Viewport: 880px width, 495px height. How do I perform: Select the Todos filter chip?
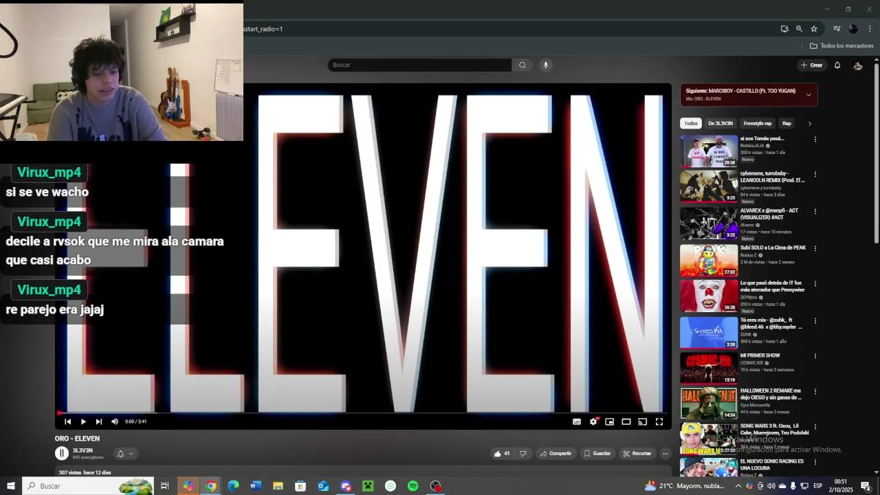(691, 123)
